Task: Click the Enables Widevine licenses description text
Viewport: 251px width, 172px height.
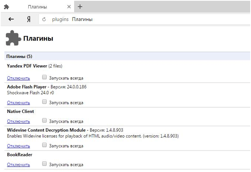Action: pos(93,136)
